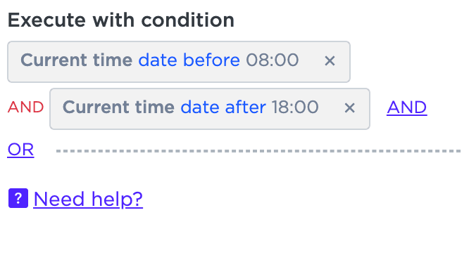
Task: Click the word "before" in first condition
Action: [211, 60]
